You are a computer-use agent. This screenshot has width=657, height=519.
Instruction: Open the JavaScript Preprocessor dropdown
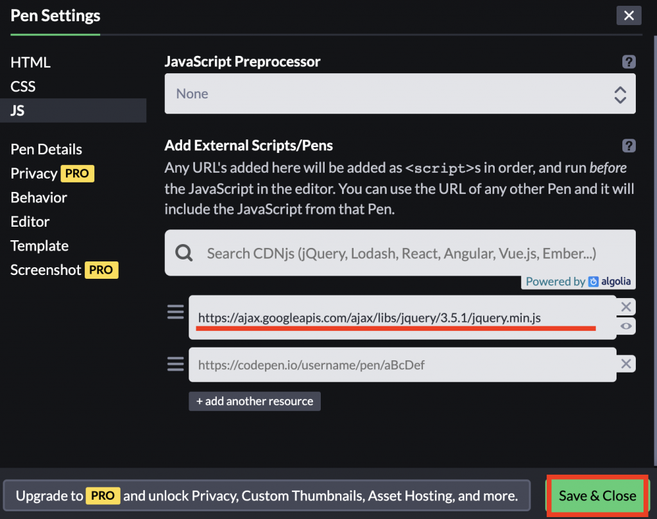pyautogui.click(x=400, y=94)
